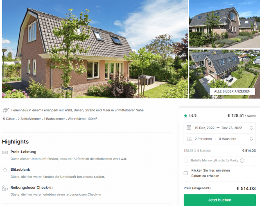Click the green rating star icon
This screenshot has height=206, width=260.
tap(185, 116)
